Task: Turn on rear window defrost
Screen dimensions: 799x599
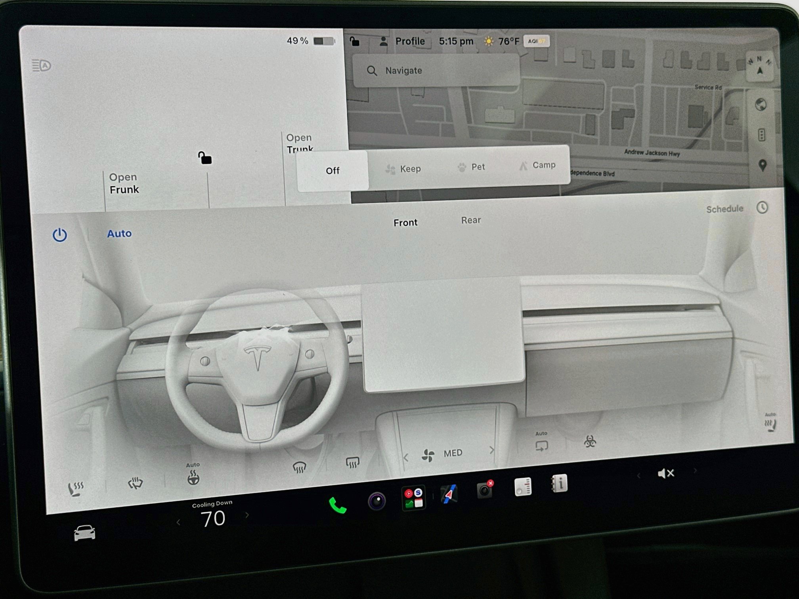Action: pos(352,462)
